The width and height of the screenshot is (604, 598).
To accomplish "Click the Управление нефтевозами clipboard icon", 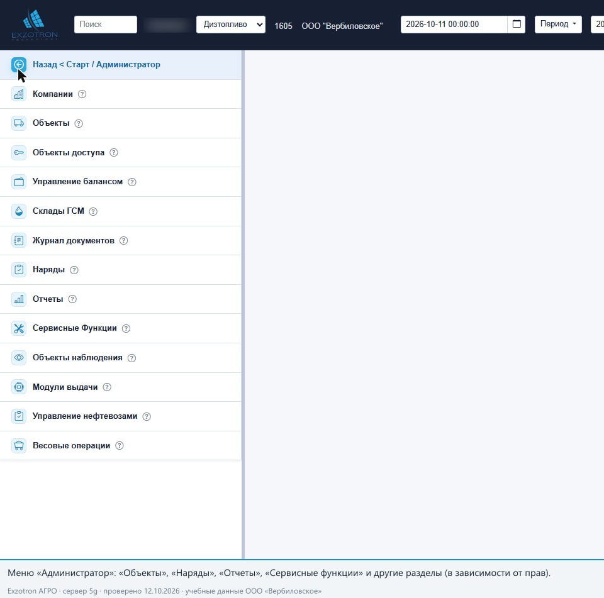I will pos(18,416).
